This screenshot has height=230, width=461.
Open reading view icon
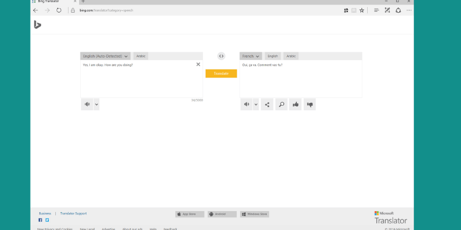[x=354, y=10]
